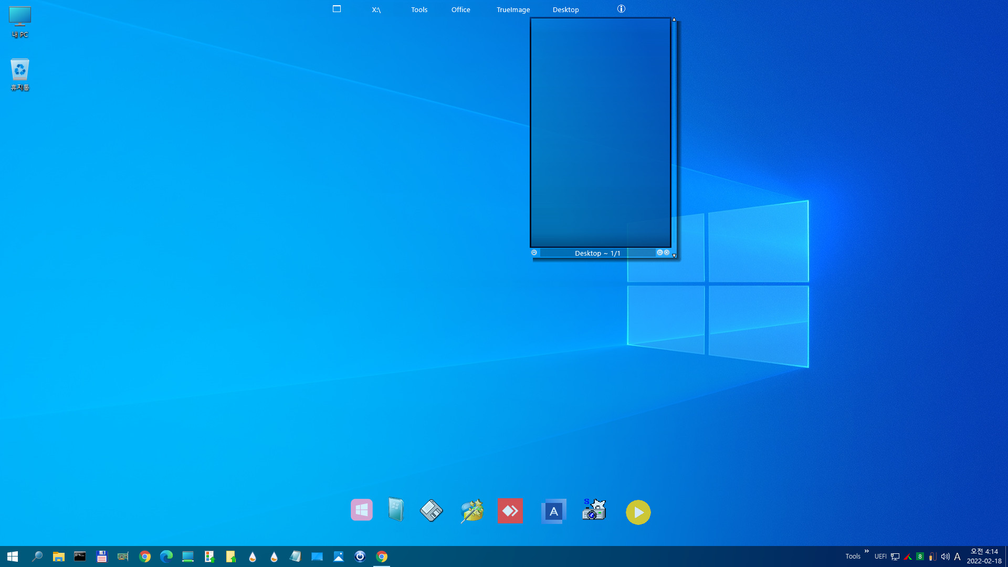
Task: Click the Tools toolbar label on taskbar
Action: coord(853,556)
